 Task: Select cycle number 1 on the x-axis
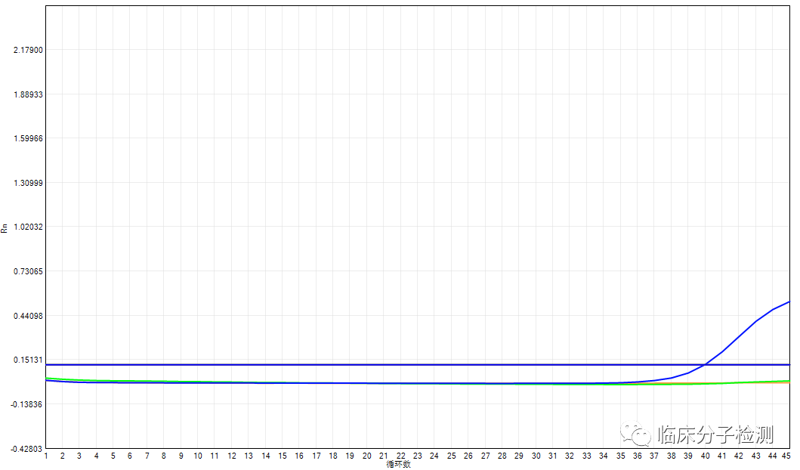click(x=46, y=456)
